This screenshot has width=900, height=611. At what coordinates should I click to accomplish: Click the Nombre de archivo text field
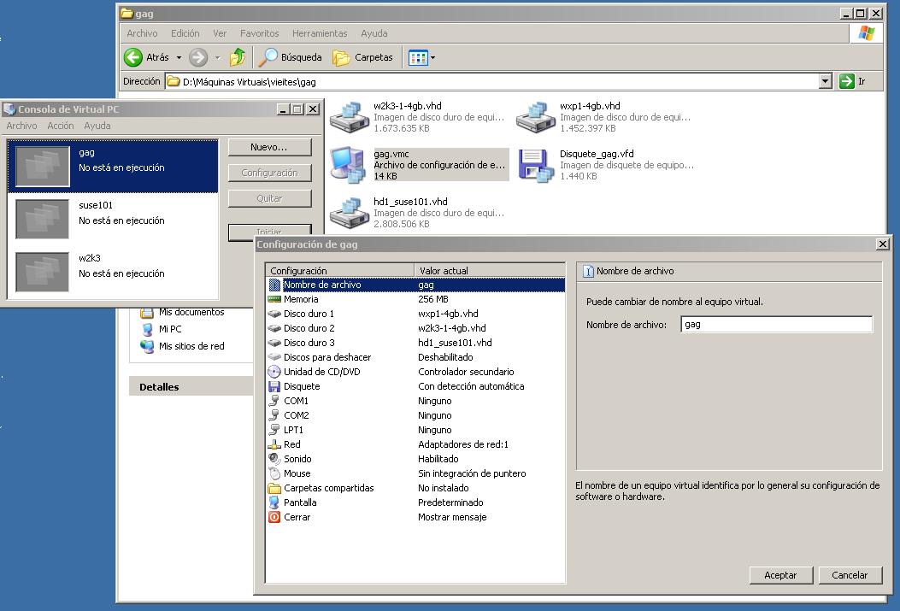(775, 325)
